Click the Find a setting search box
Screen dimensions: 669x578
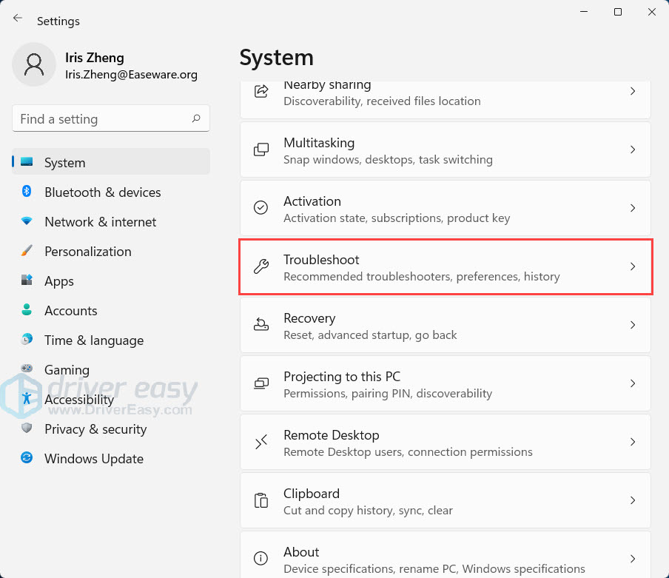pos(100,118)
